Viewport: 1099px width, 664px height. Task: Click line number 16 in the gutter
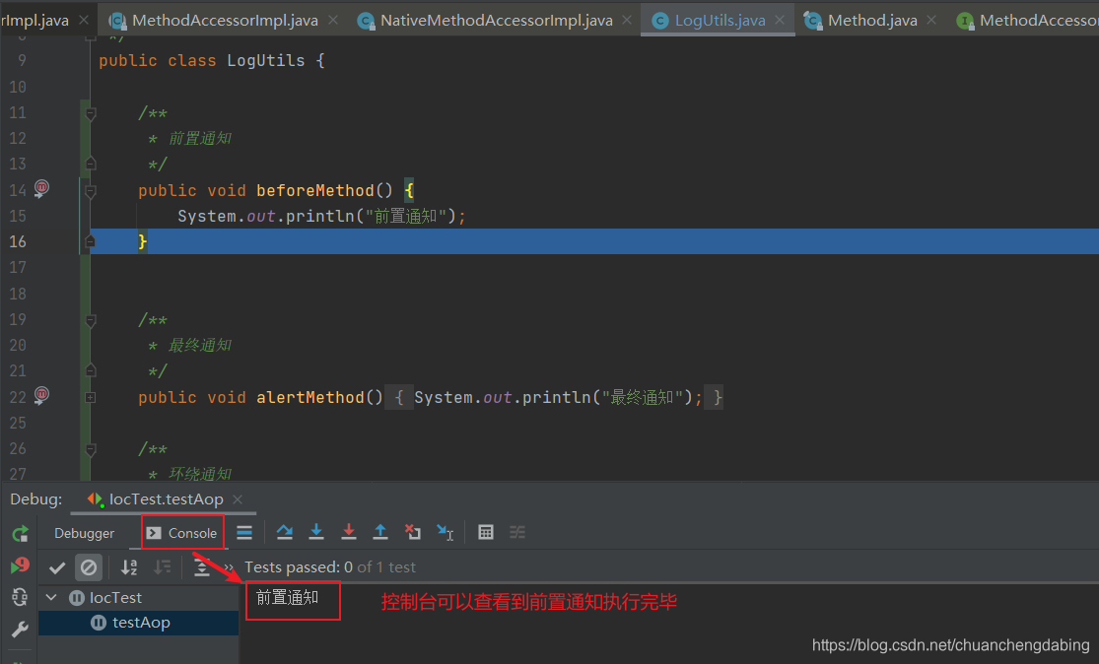(x=18, y=241)
